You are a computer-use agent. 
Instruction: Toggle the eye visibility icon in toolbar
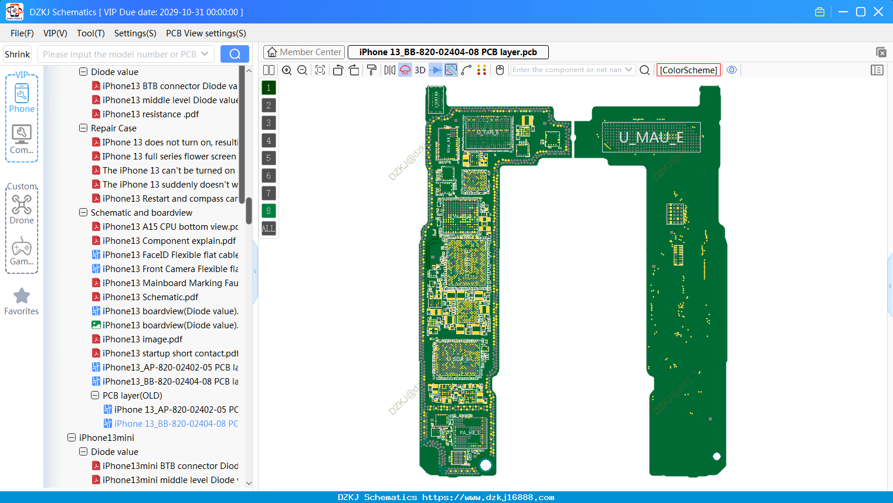(x=732, y=70)
